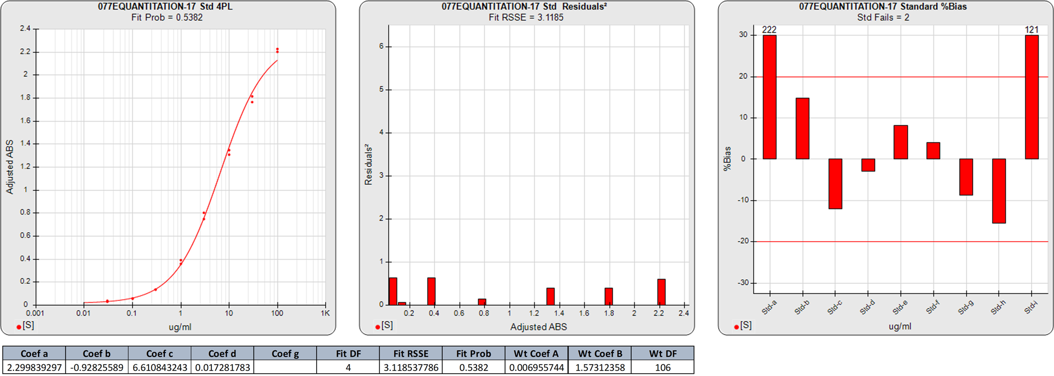Screen dimensions: 1054x376
Task: Click the Standard %Bias chart title
Action: click(883, 7)
